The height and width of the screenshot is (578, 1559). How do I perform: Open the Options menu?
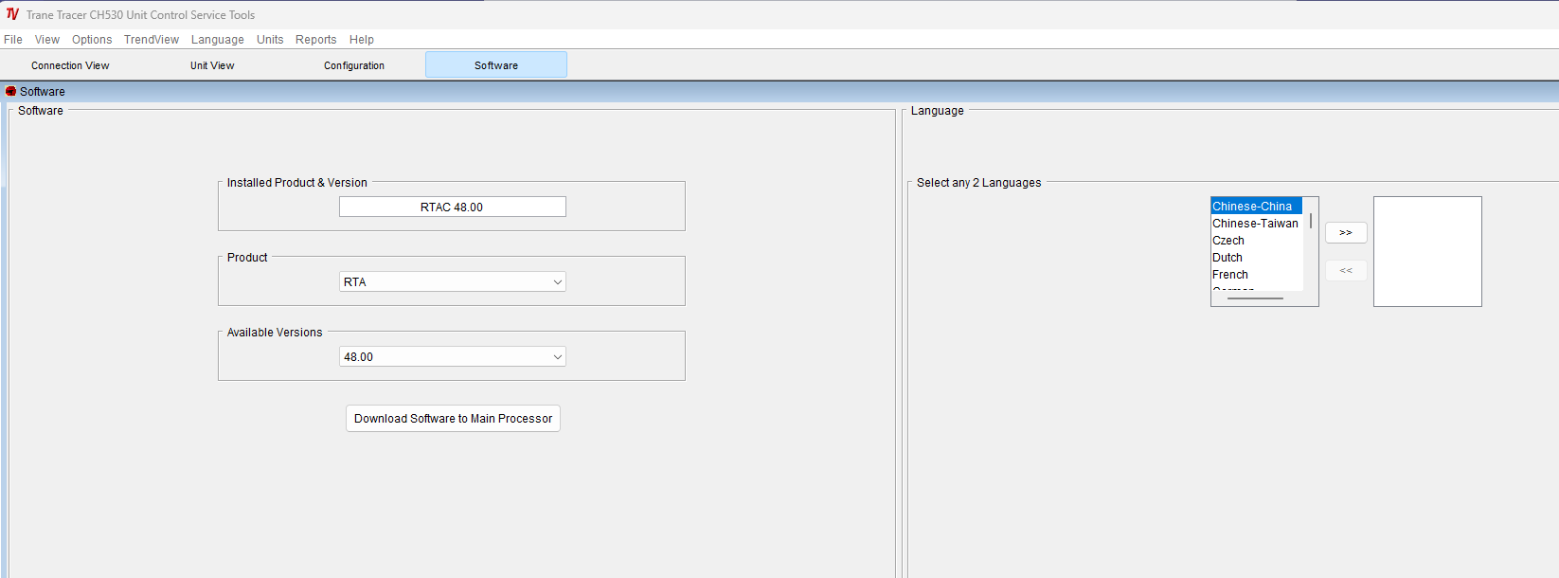click(x=92, y=40)
